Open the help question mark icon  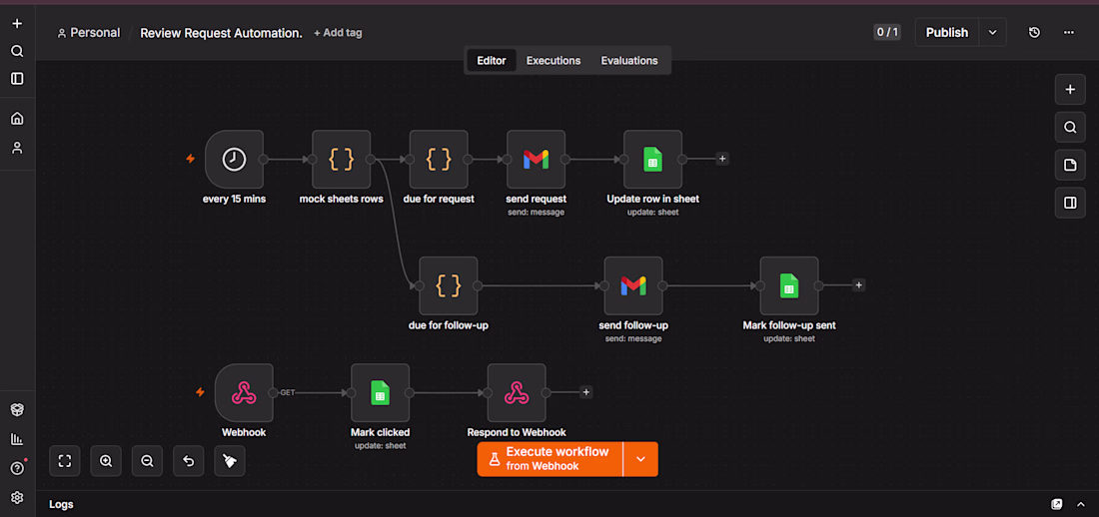[x=18, y=468]
